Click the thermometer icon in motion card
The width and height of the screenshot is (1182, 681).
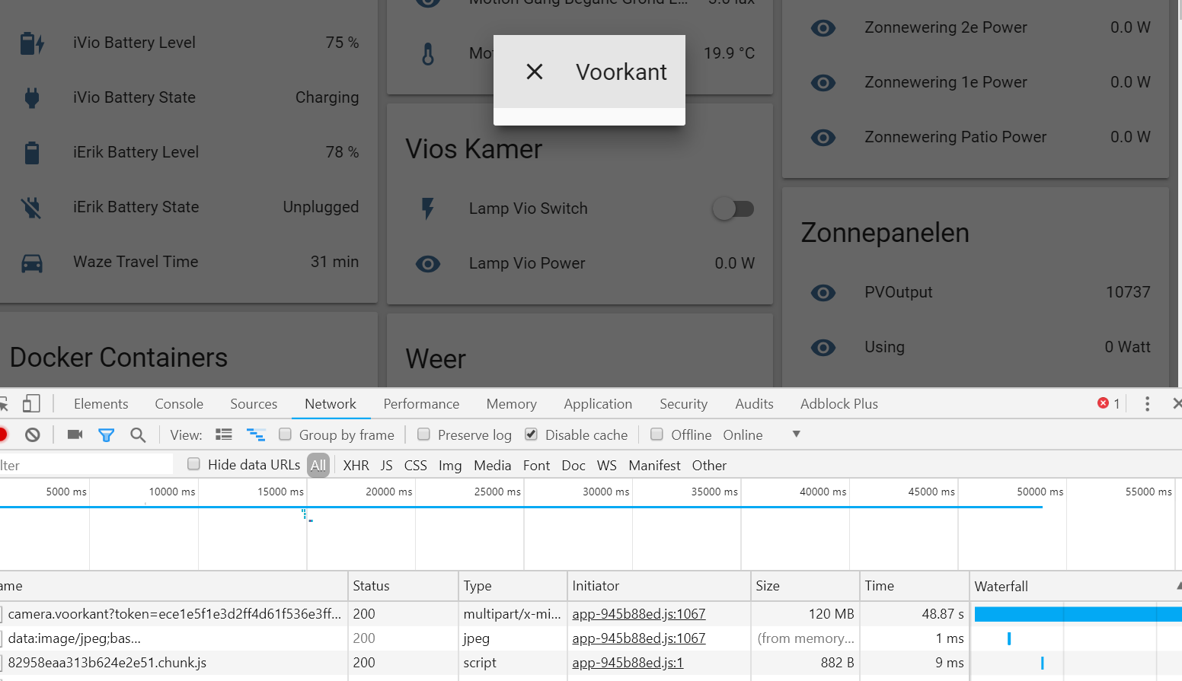[x=428, y=54]
